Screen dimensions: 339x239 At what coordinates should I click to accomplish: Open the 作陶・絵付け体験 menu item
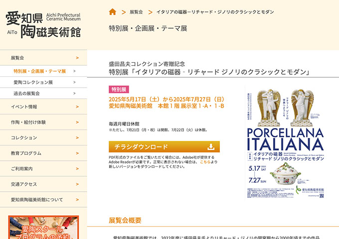coord(43,122)
